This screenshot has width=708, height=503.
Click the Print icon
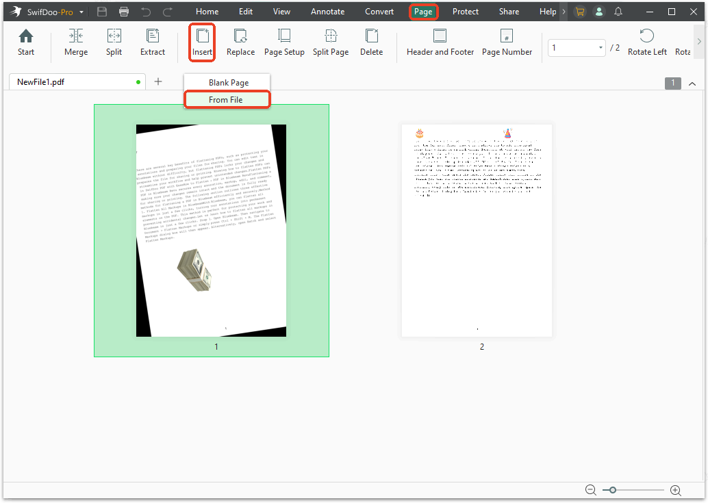coord(124,11)
